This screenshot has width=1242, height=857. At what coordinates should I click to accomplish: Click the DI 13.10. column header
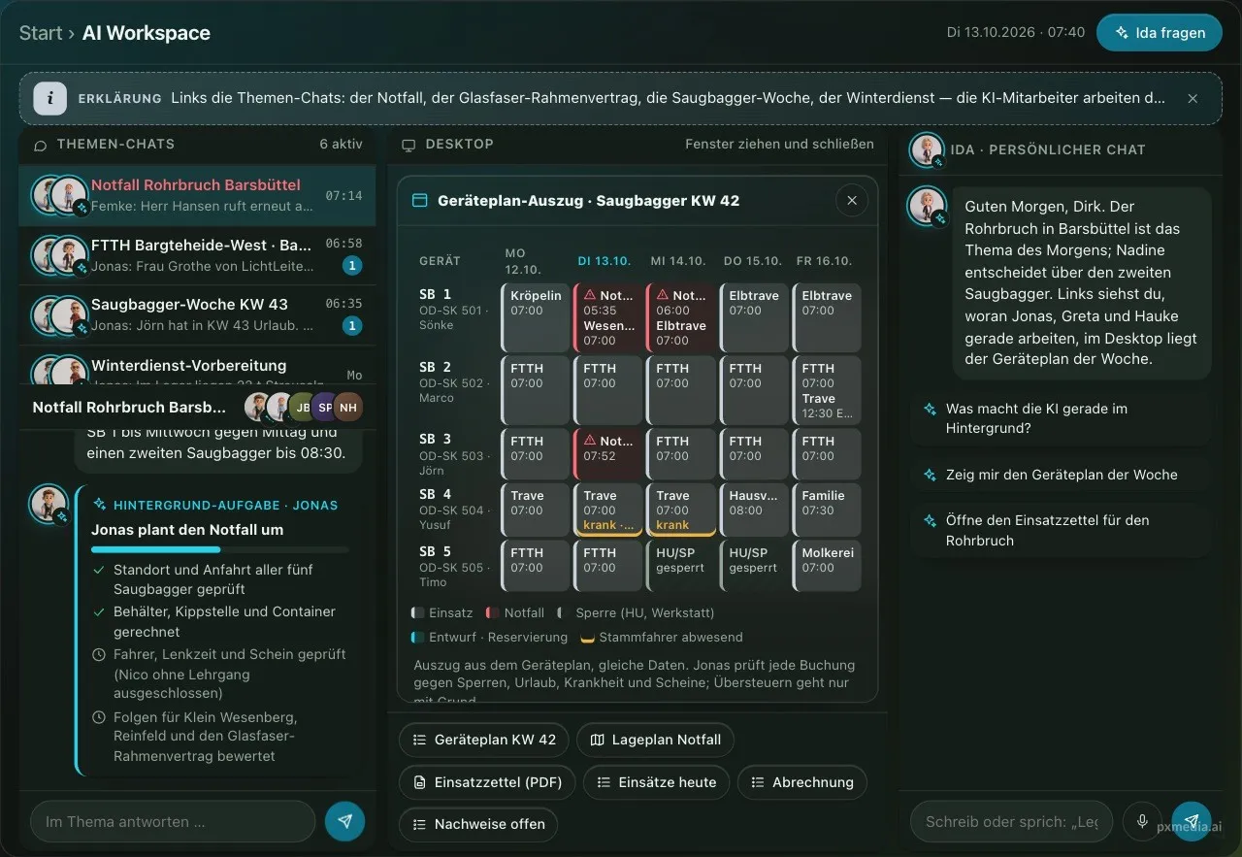[604, 261]
